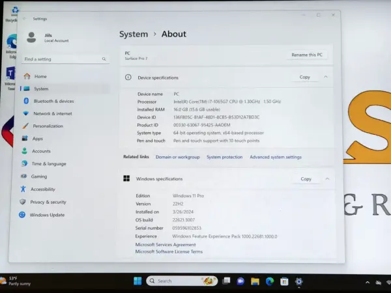Image resolution: width=391 pixels, height=293 pixels.
Task: Click the Personalization paintbrush icon
Action: coord(25,126)
